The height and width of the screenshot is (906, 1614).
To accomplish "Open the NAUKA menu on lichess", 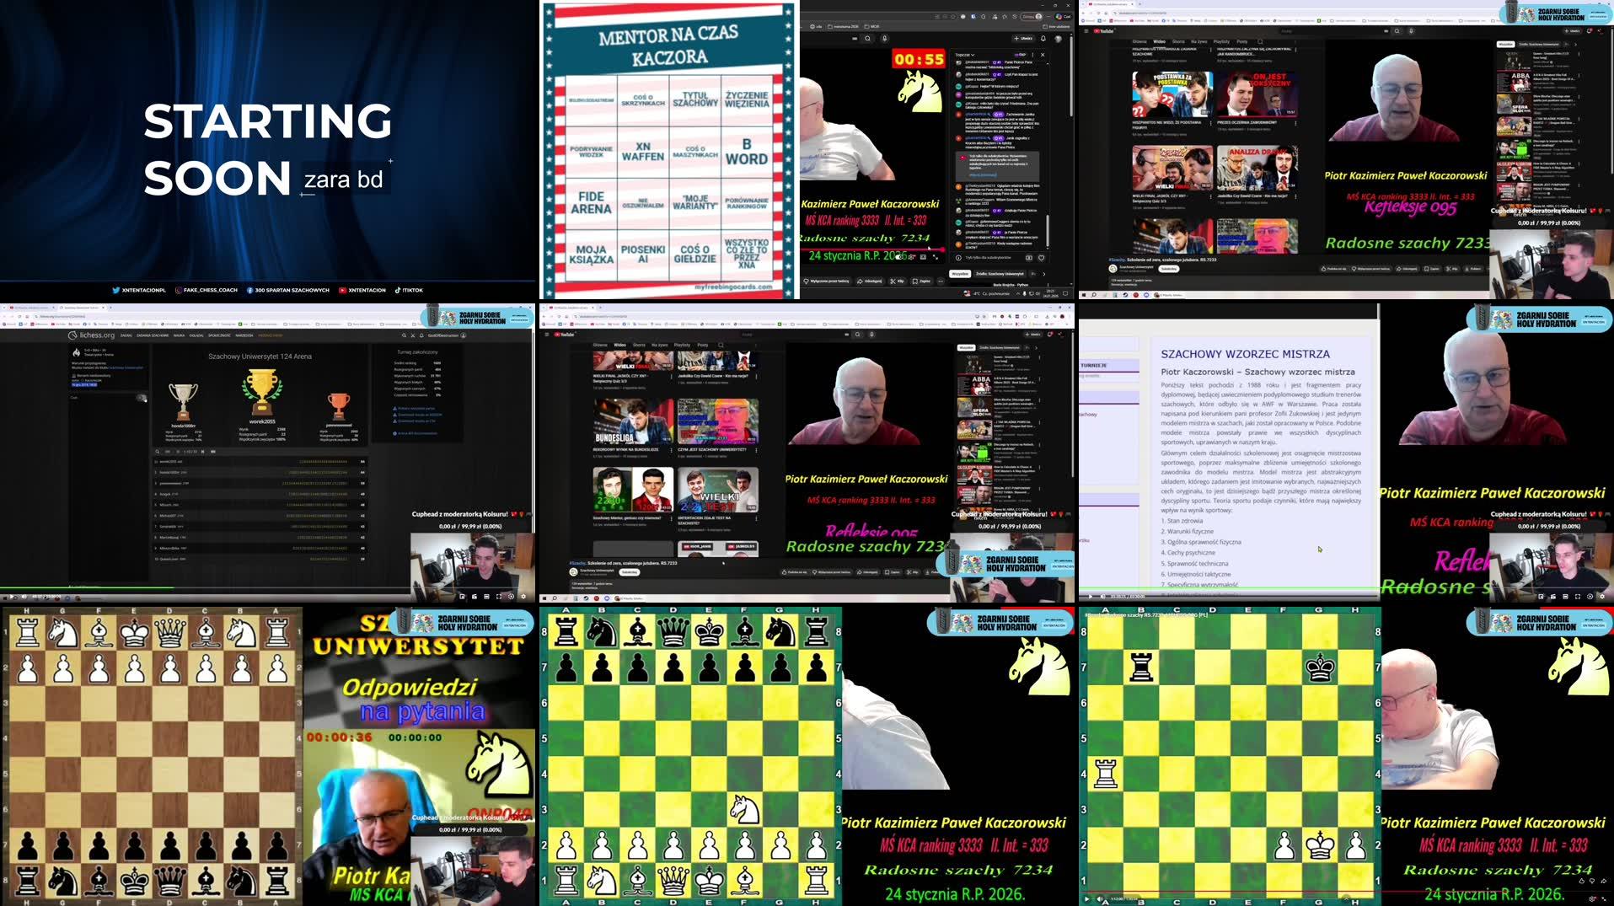I will pyautogui.click(x=179, y=335).
